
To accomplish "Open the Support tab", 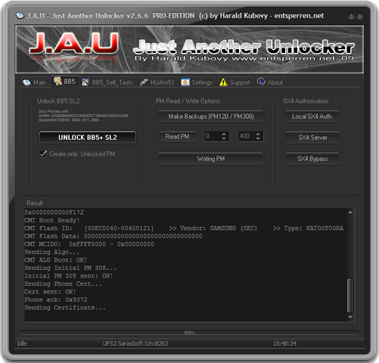I will [x=235, y=82].
